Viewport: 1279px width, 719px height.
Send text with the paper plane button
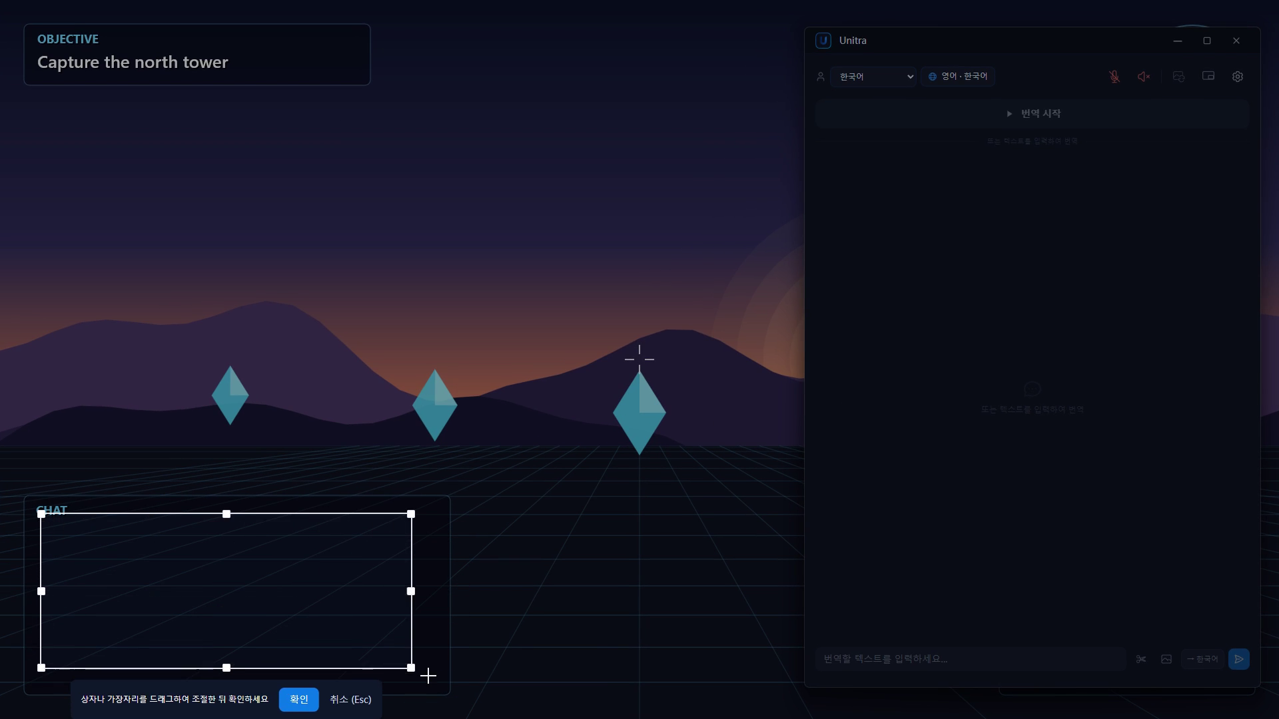coord(1239,659)
